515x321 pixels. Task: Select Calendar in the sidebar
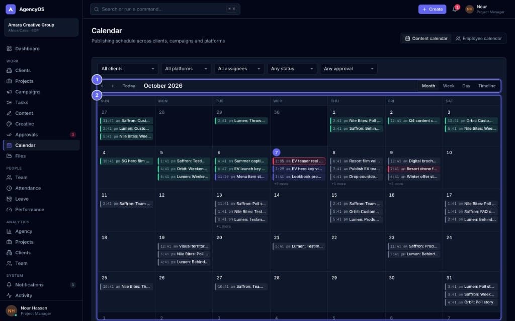[41, 145]
